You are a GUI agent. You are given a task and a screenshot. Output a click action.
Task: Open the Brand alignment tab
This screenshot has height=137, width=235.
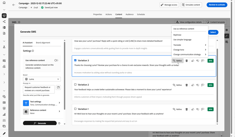click(43, 43)
